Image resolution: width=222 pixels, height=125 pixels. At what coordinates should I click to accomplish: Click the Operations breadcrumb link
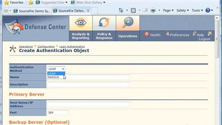[26, 47]
